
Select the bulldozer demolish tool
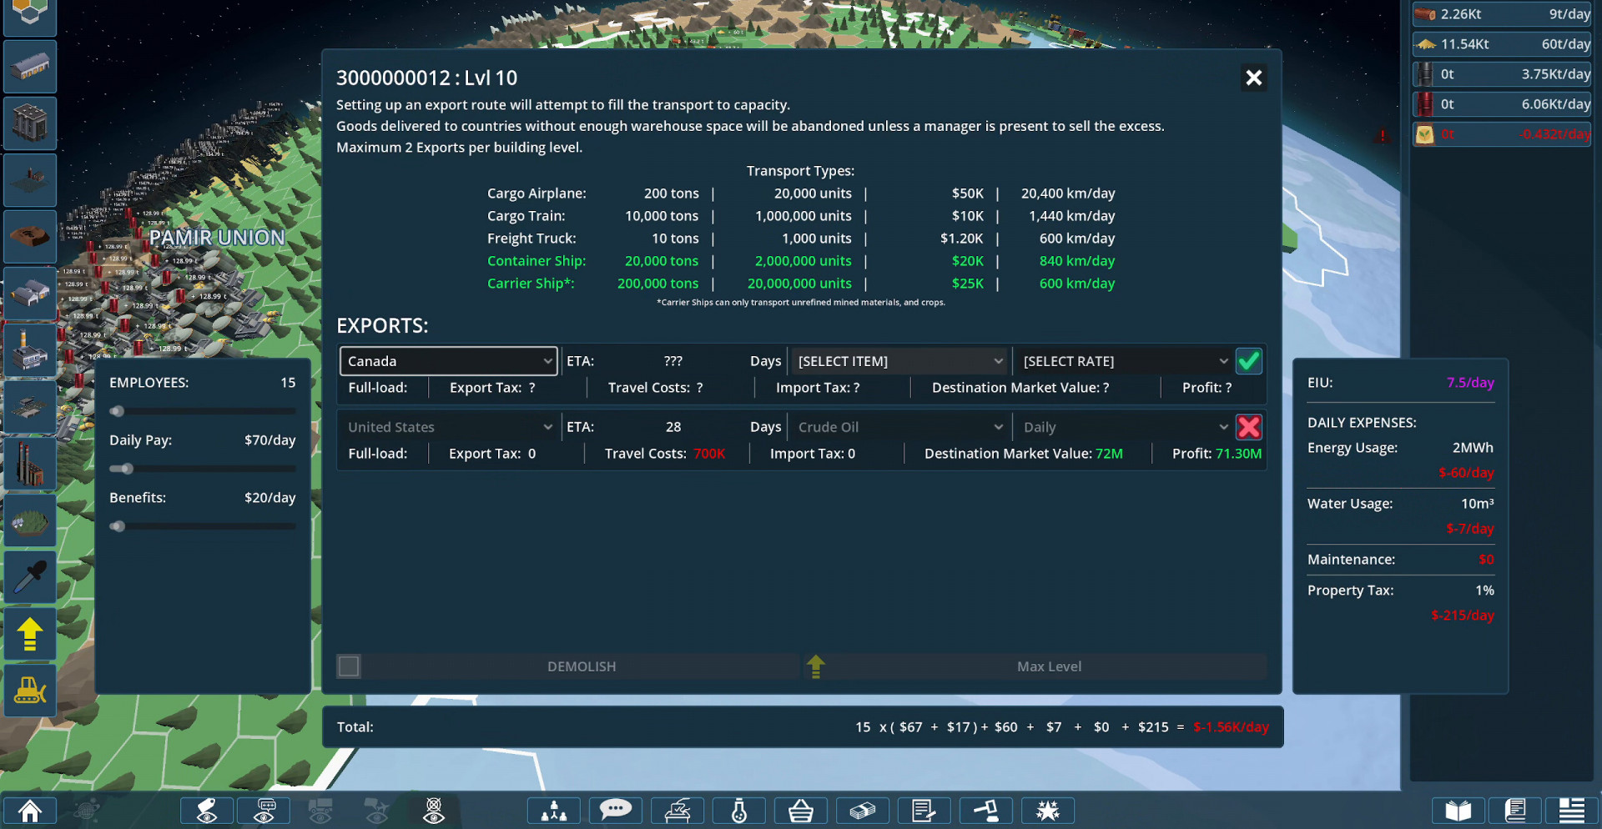(30, 691)
